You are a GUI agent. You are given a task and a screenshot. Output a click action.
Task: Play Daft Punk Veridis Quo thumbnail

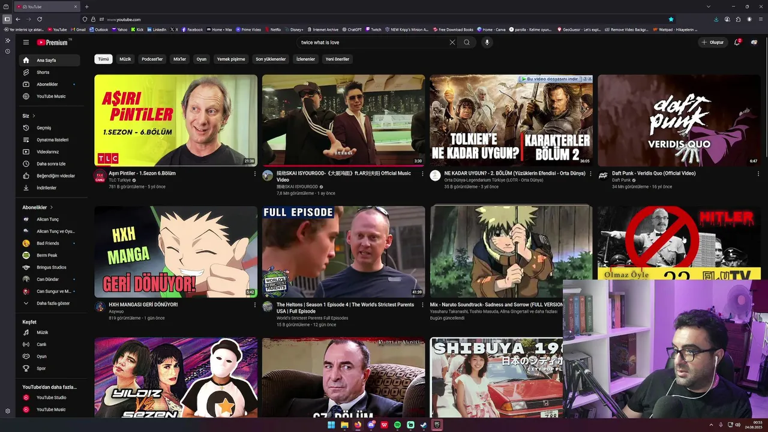(x=679, y=120)
